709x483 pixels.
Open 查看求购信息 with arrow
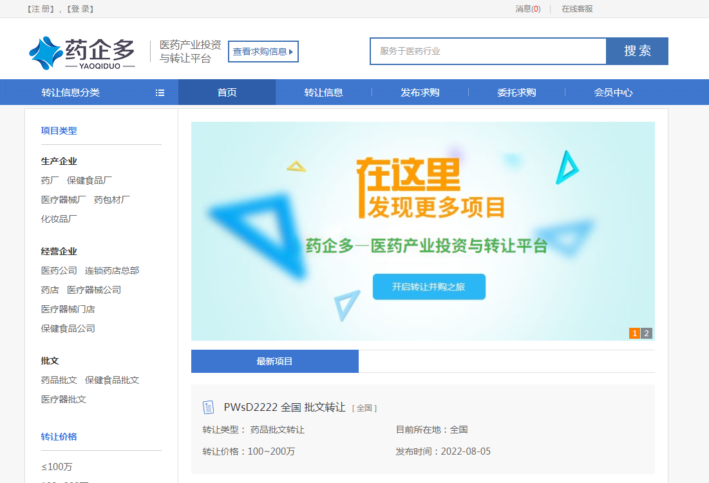coord(263,52)
